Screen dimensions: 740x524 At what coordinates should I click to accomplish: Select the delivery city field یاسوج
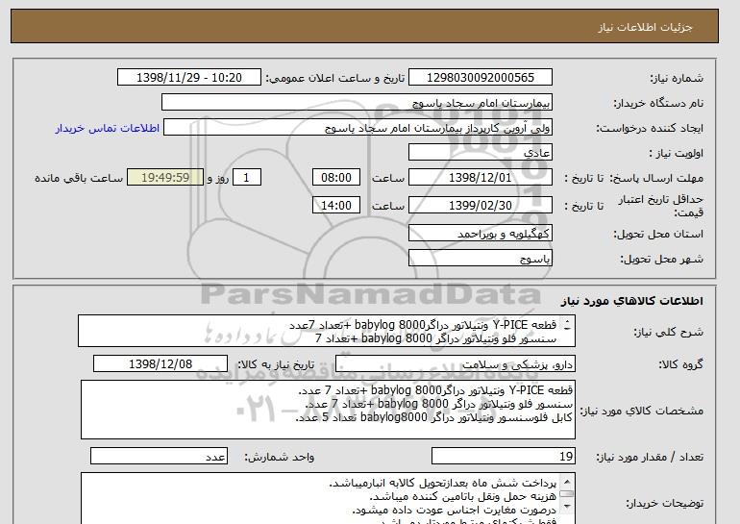click(480, 259)
